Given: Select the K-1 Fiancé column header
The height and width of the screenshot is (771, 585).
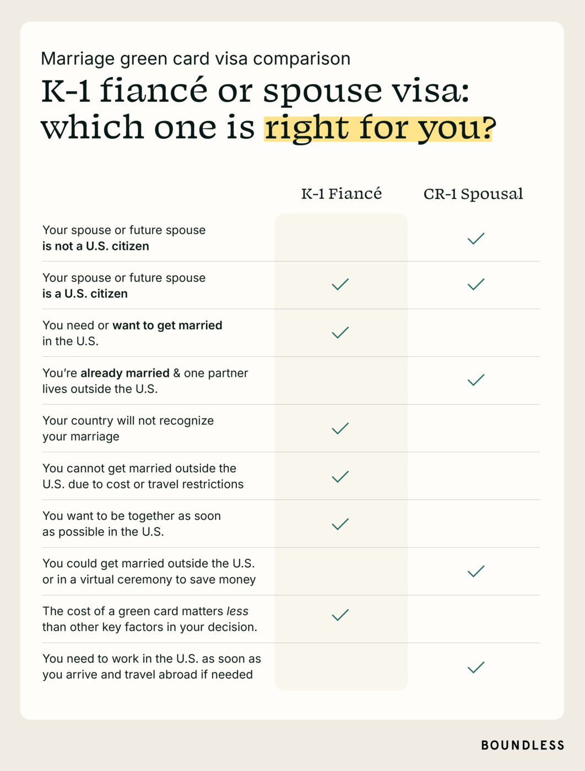Looking at the screenshot, I should coord(342,194).
